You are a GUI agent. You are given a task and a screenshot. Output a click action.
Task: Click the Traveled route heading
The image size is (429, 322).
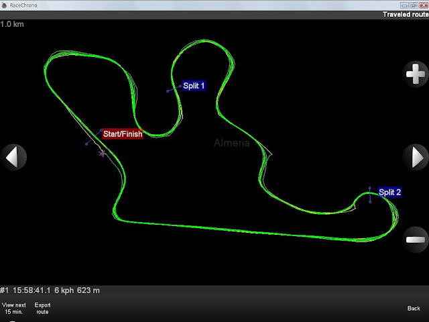(x=406, y=15)
